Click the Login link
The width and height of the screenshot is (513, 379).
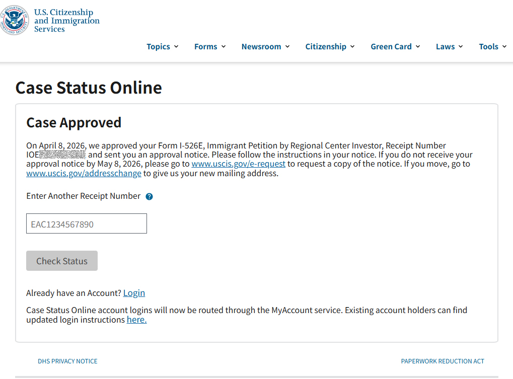click(134, 293)
